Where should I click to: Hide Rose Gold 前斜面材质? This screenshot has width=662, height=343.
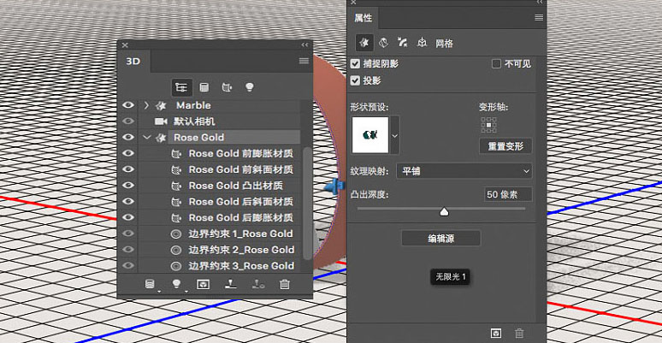pyautogui.click(x=128, y=169)
